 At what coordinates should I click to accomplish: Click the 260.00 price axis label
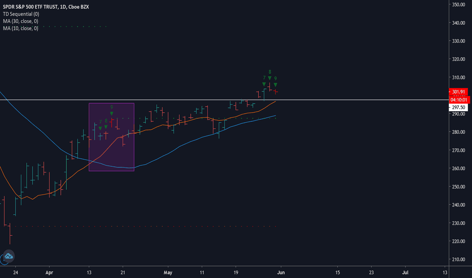tap(458, 168)
